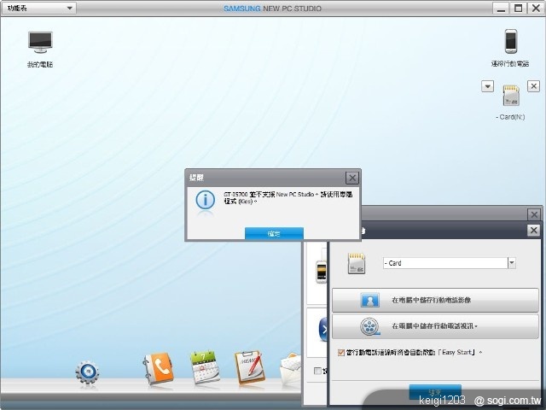The image size is (546, 410).
Task: Click the connected mobile phone icon
Action: pos(510,42)
